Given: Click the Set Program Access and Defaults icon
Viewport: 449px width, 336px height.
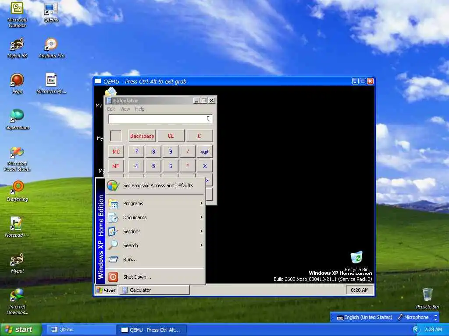Looking at the screenshot, I should (x=113, y=185).
